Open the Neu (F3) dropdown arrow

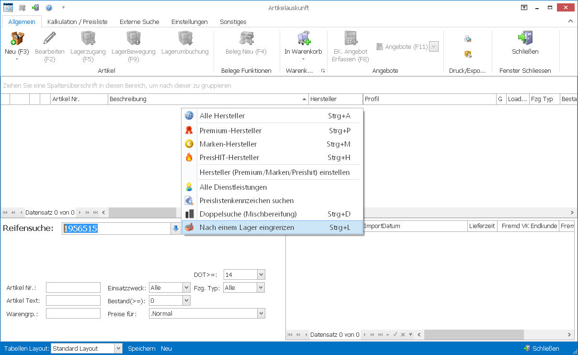(17, 59)
